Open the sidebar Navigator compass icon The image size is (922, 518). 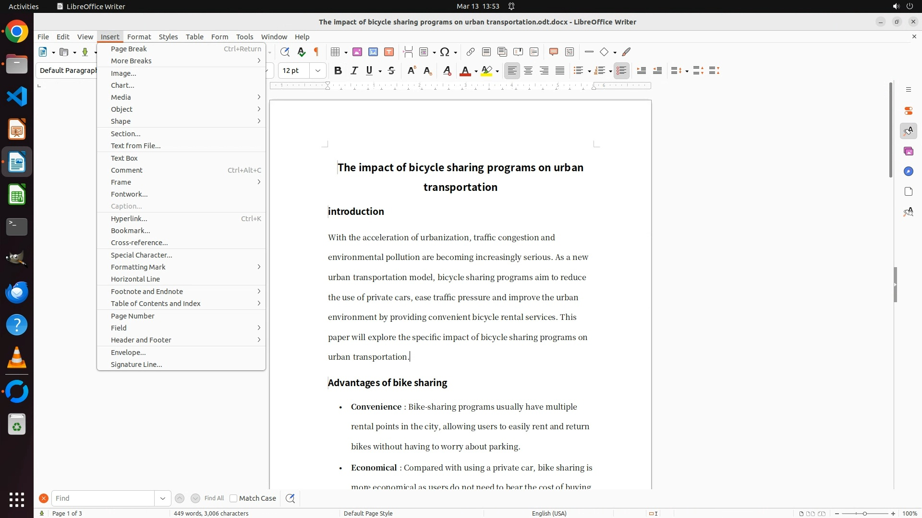[908, 172]
